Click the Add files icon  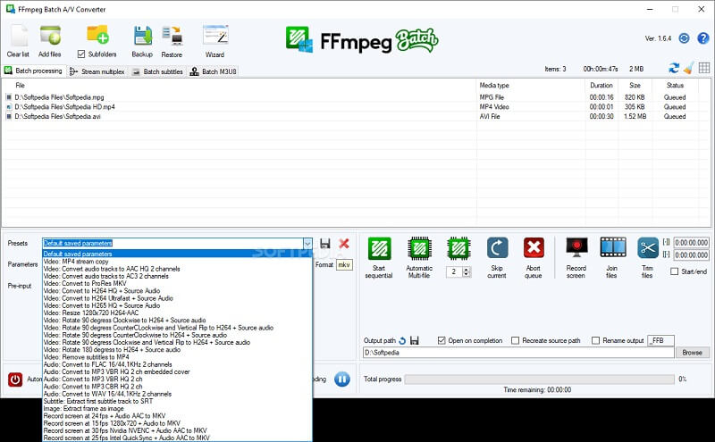pos(50,37)
